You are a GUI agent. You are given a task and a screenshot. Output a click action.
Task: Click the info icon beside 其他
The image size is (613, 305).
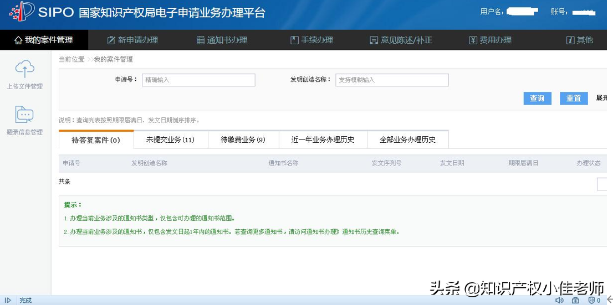[x=570, y=40]
